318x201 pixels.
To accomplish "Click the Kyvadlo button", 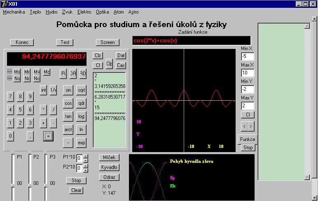I will point(109,167).
